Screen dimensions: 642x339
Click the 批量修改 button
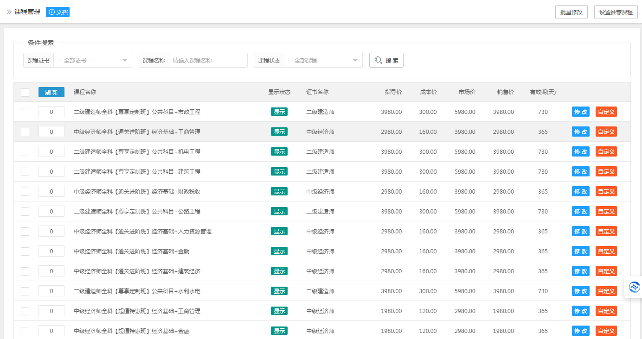tap(571, 13)
